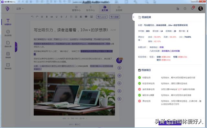207x128 pixels.
Task: Click the 导入word button
Action: (102, 17)
